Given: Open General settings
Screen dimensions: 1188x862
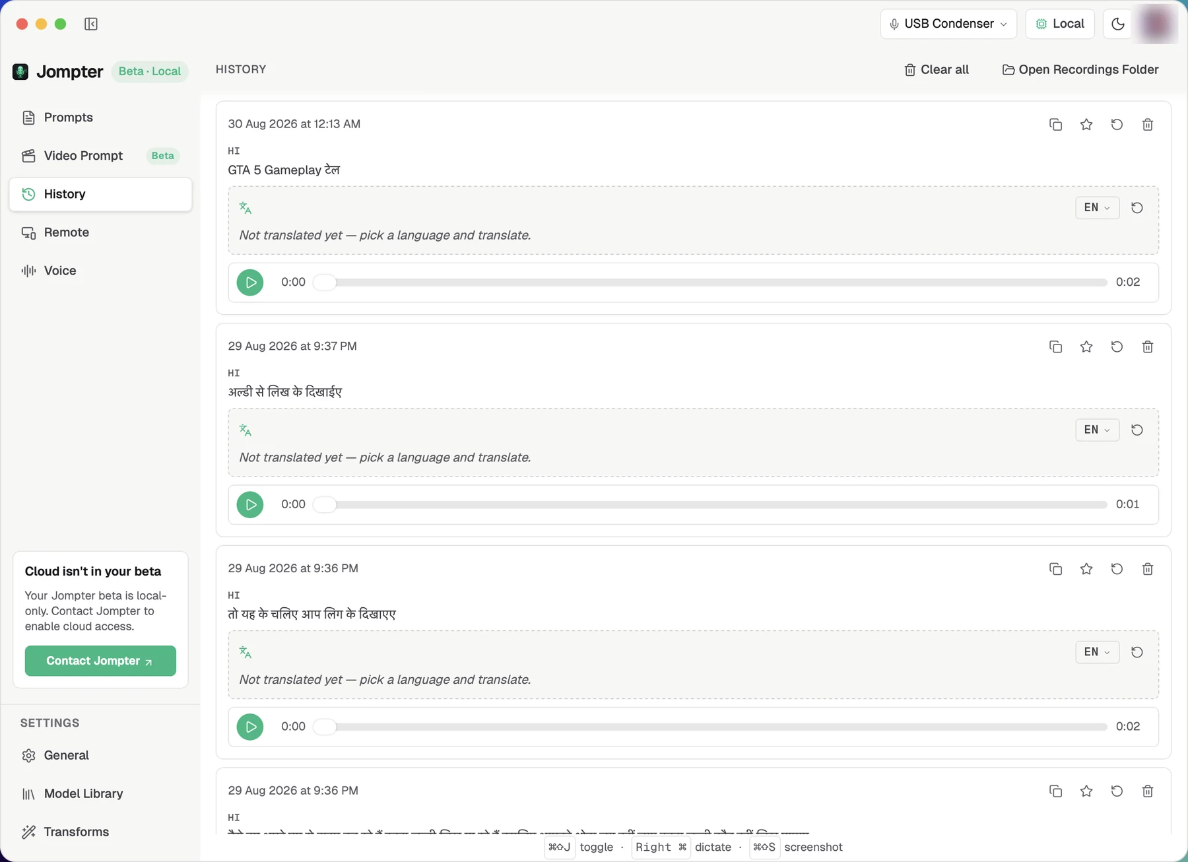Looking at the screenshot, I should pyautogui.click(x=101, y=755).
